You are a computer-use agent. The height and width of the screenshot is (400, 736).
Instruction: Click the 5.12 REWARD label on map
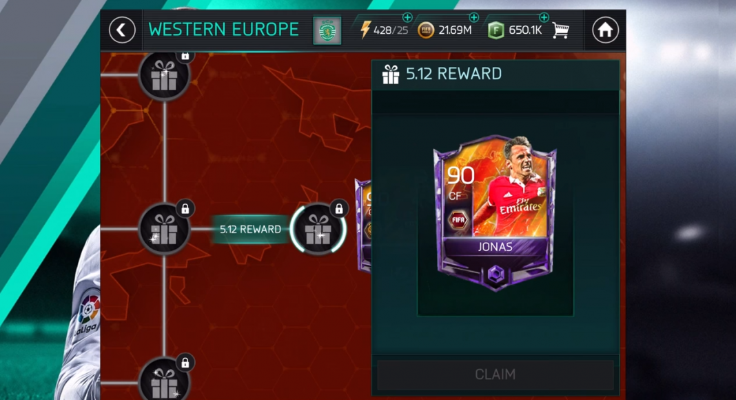(x=251, y=230)
